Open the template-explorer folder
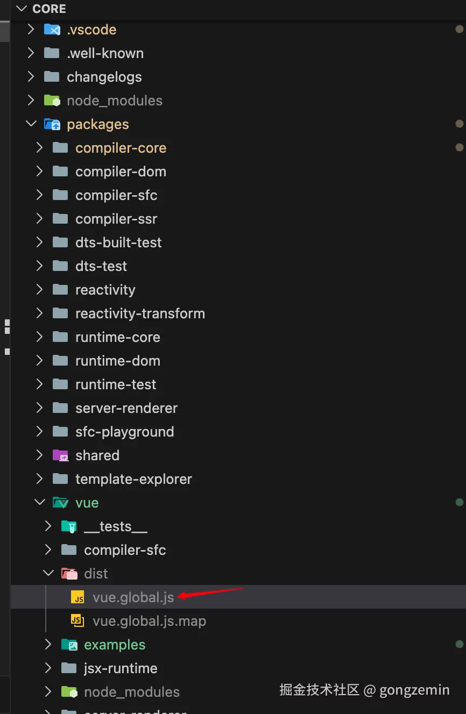Viewport: 466px width, 714px height. point(133,479)
